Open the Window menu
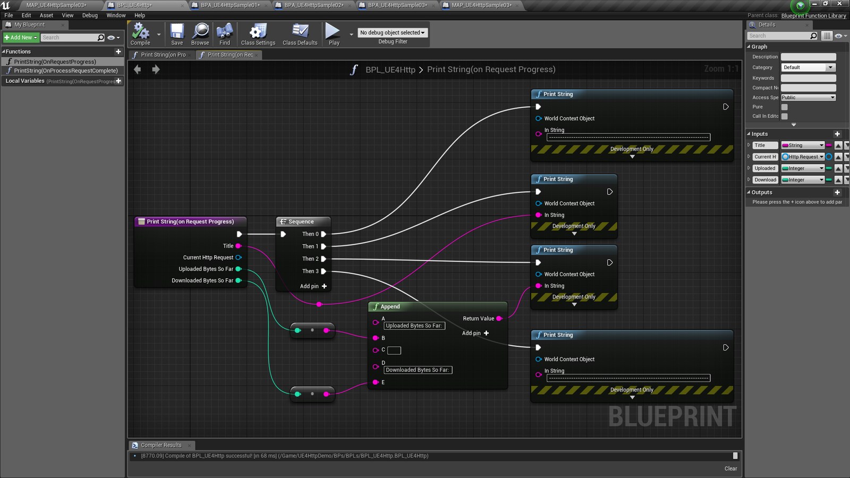The width and height of the screenshot is (850, 478). point(116,15)
